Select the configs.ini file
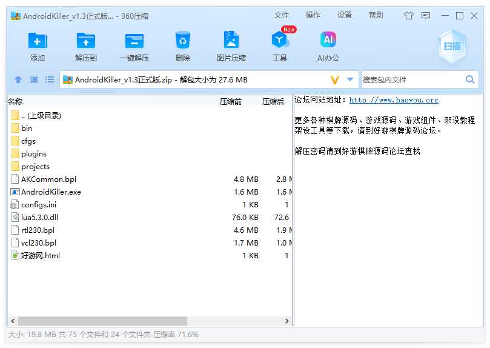The width and height of the screenshot is (490, 348). [150, 205]
